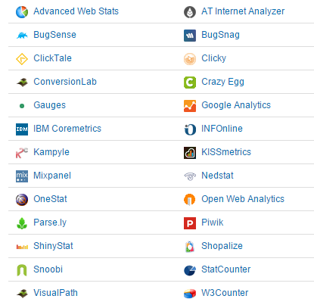
Task: Follow the INFOnline text link
Action: tap(222, 129)
